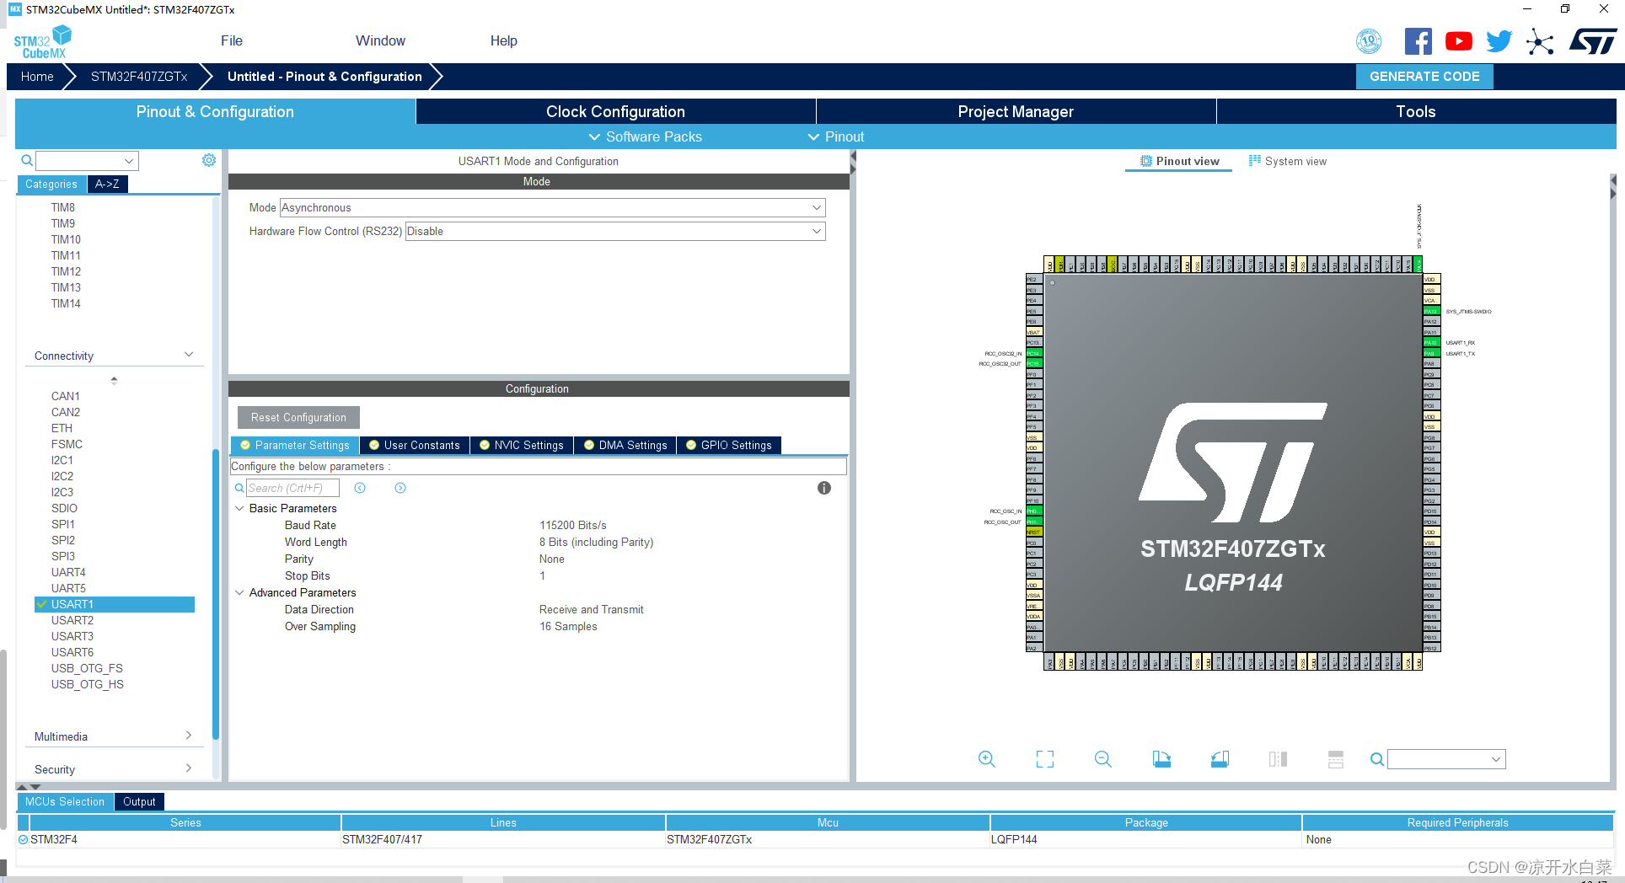Select the USB_OTG_FS peripheral
The height and width of the screenshot is (883, 1625).
(x=87, y=668)
